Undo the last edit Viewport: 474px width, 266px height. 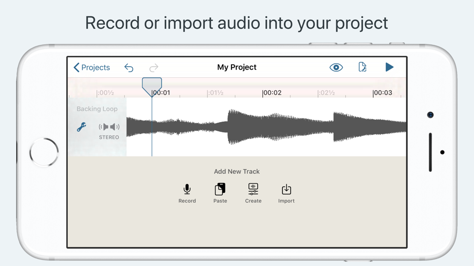(x=129, y=68)
